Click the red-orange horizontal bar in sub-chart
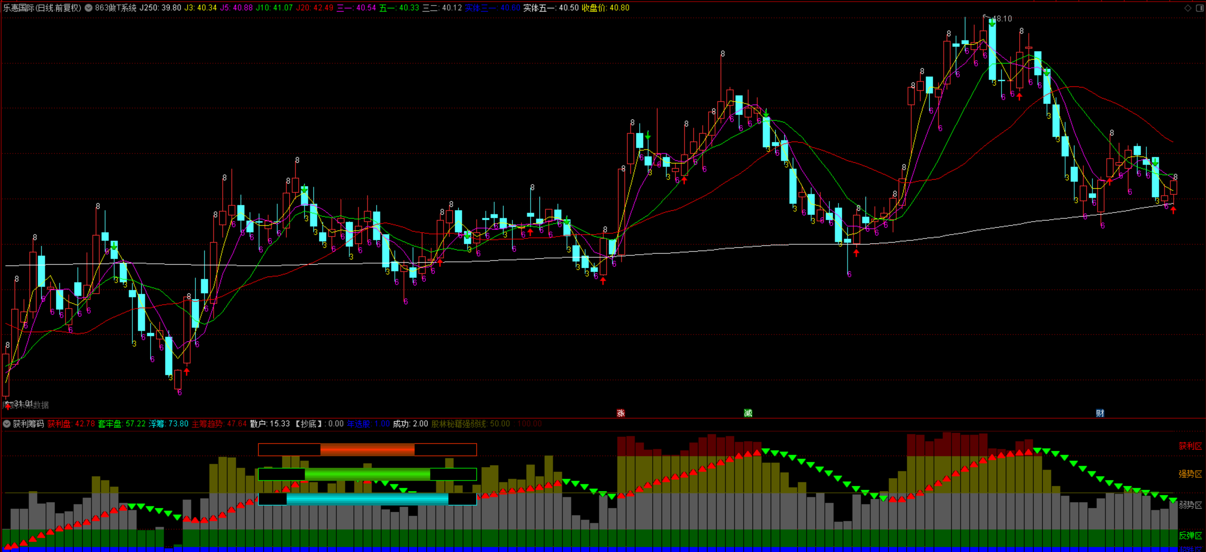Screen dimensions: 1206x552 [x=368, y=449]
